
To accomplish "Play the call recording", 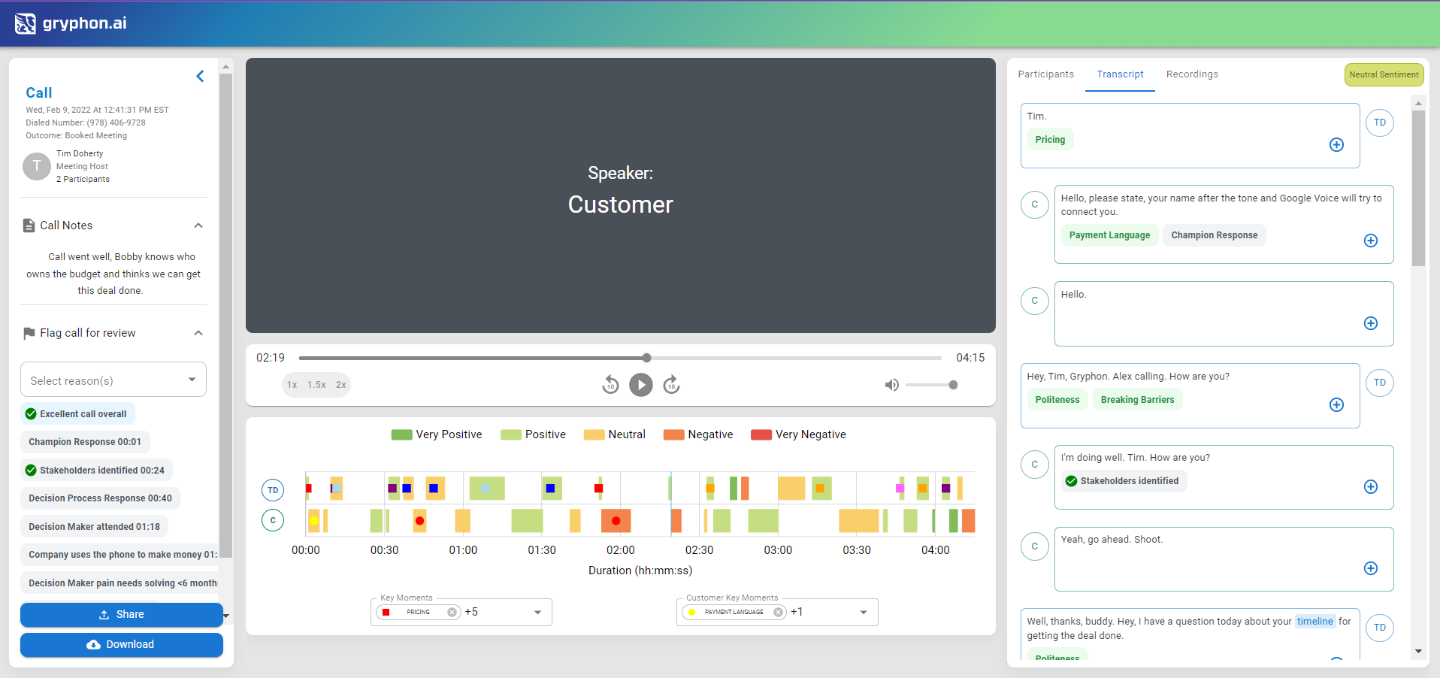I will 640,385.
